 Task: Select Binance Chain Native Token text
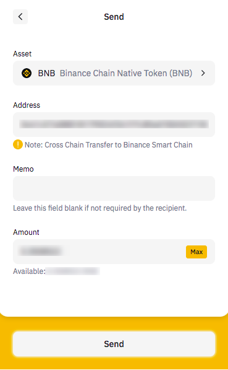click(x=126, y=73)
